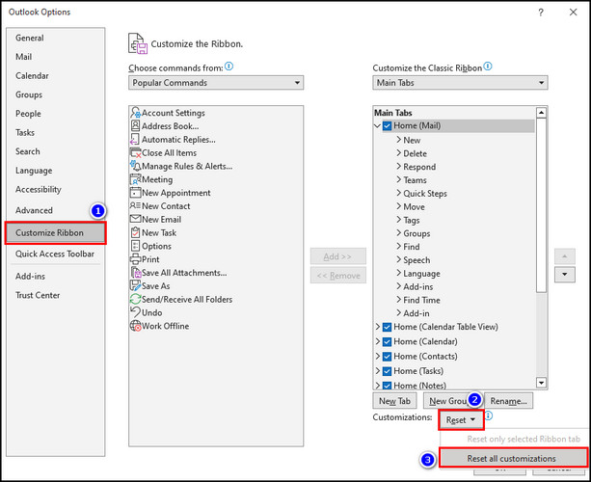The image size is (591, 482).
Task: Select the Work Offline icon
Action: point(134,326)
